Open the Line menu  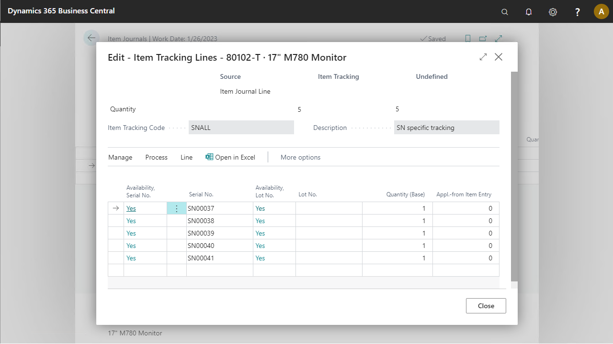point(187,157)
